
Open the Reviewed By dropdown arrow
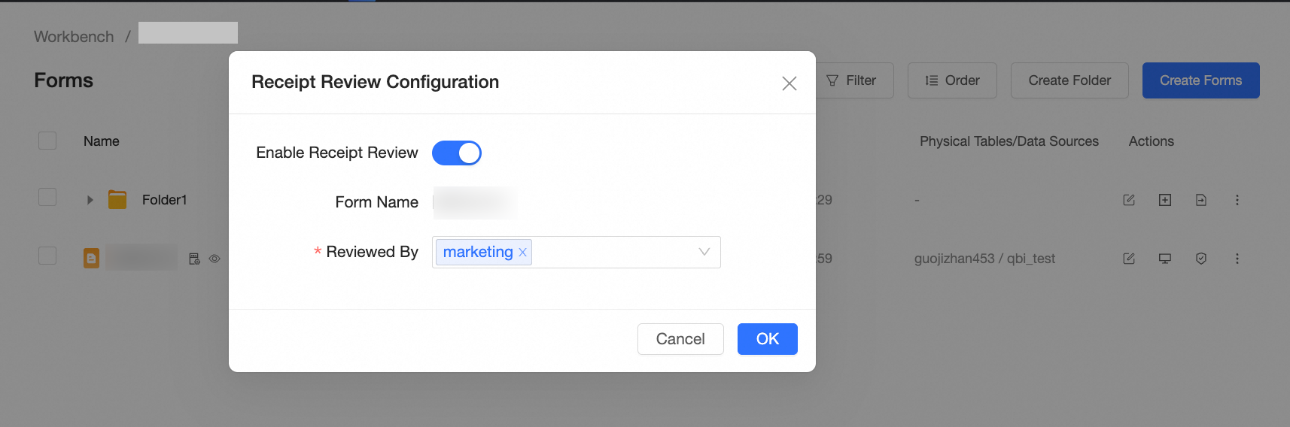tap(704, 252)
